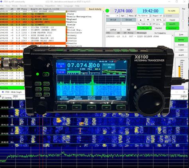Click the Hound button

pyautogui.click(x=172, y=20)
